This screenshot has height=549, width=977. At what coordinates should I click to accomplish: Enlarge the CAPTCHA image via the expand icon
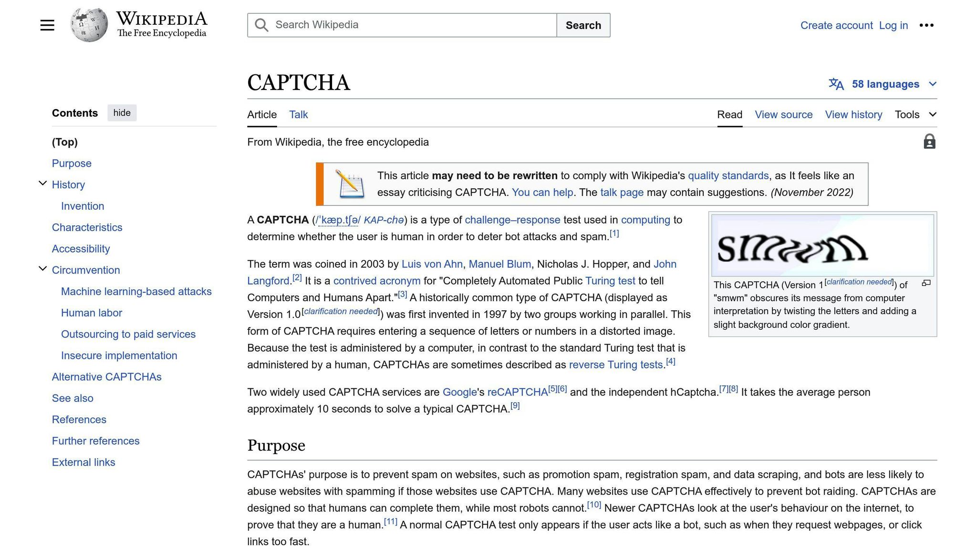click(926, 283)
